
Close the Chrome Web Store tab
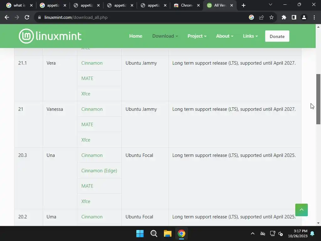click(198, 6)
